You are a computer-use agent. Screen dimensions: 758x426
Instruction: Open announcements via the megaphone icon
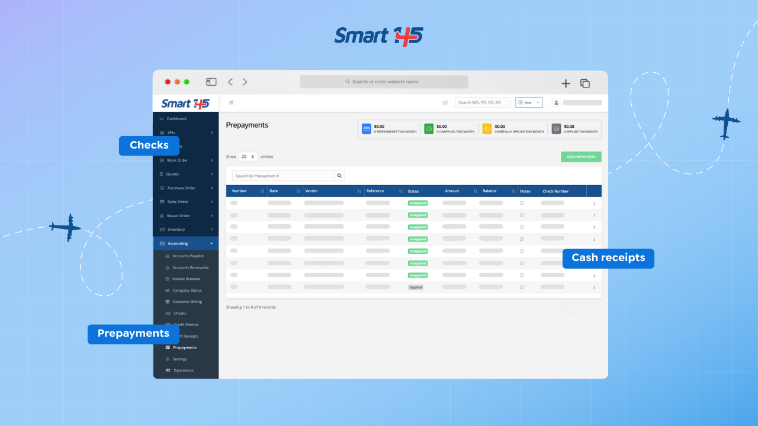tap(445, 102)
